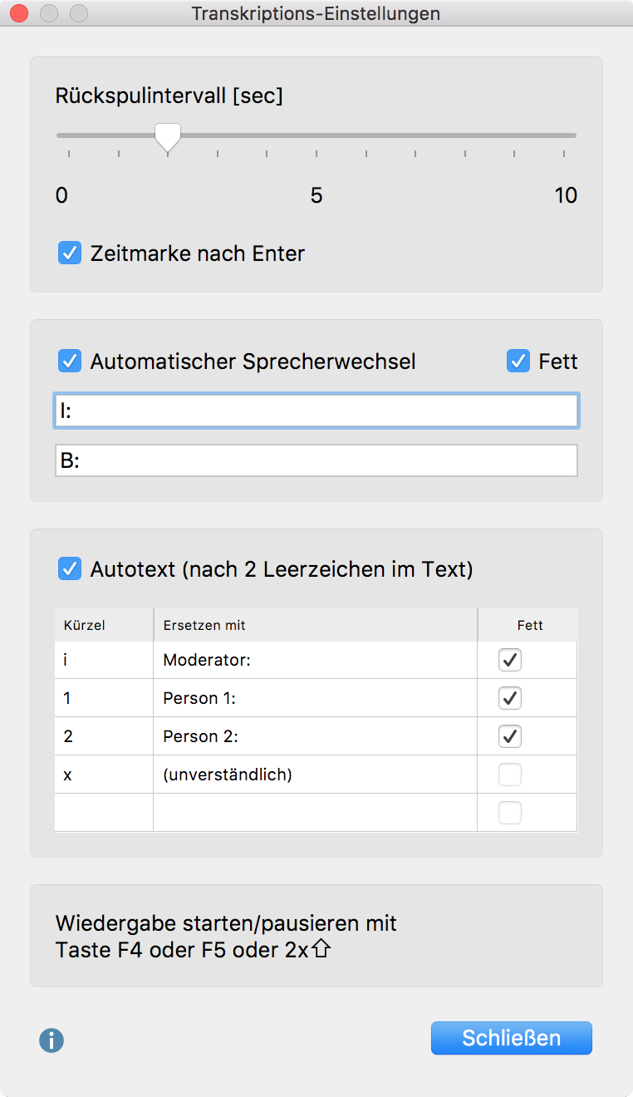Image resolution: width=633 pixels, height=1097 pixels.
Task: Select the Kürzel cell with i
Action: [x=104, y=660]
